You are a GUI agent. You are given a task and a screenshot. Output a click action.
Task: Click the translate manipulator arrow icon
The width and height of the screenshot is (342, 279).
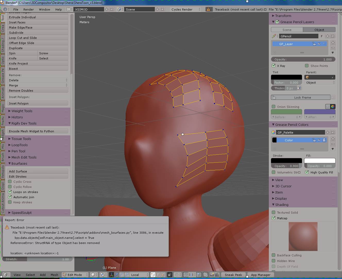coord(117,275)
